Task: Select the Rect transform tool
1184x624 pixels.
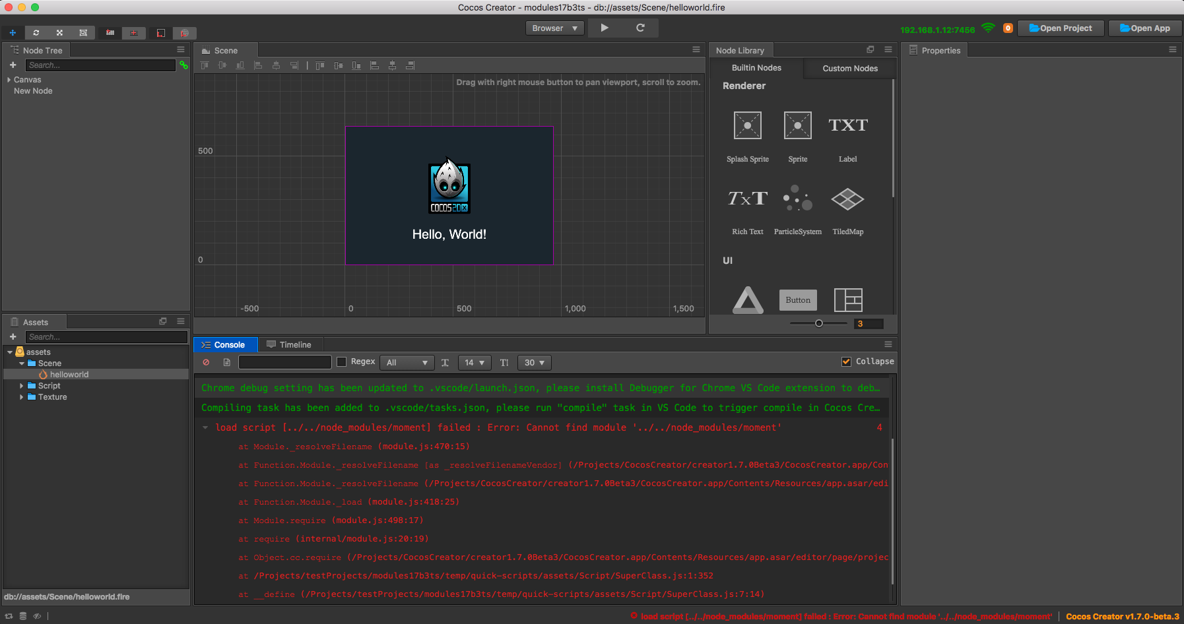Action: click(83, 32)
